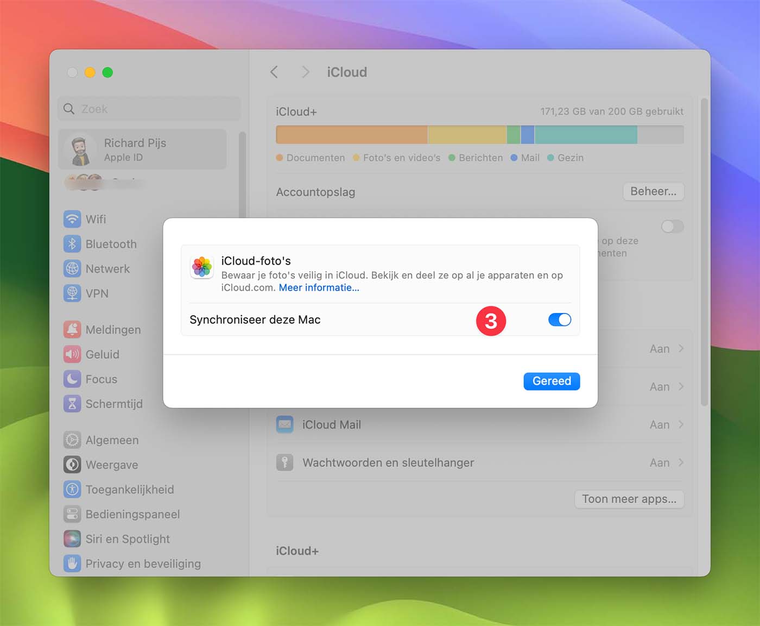Screen dimensions: 760x626
Task: Open Meer informatie link about iCloud-foto's
Action: point(318,287)
